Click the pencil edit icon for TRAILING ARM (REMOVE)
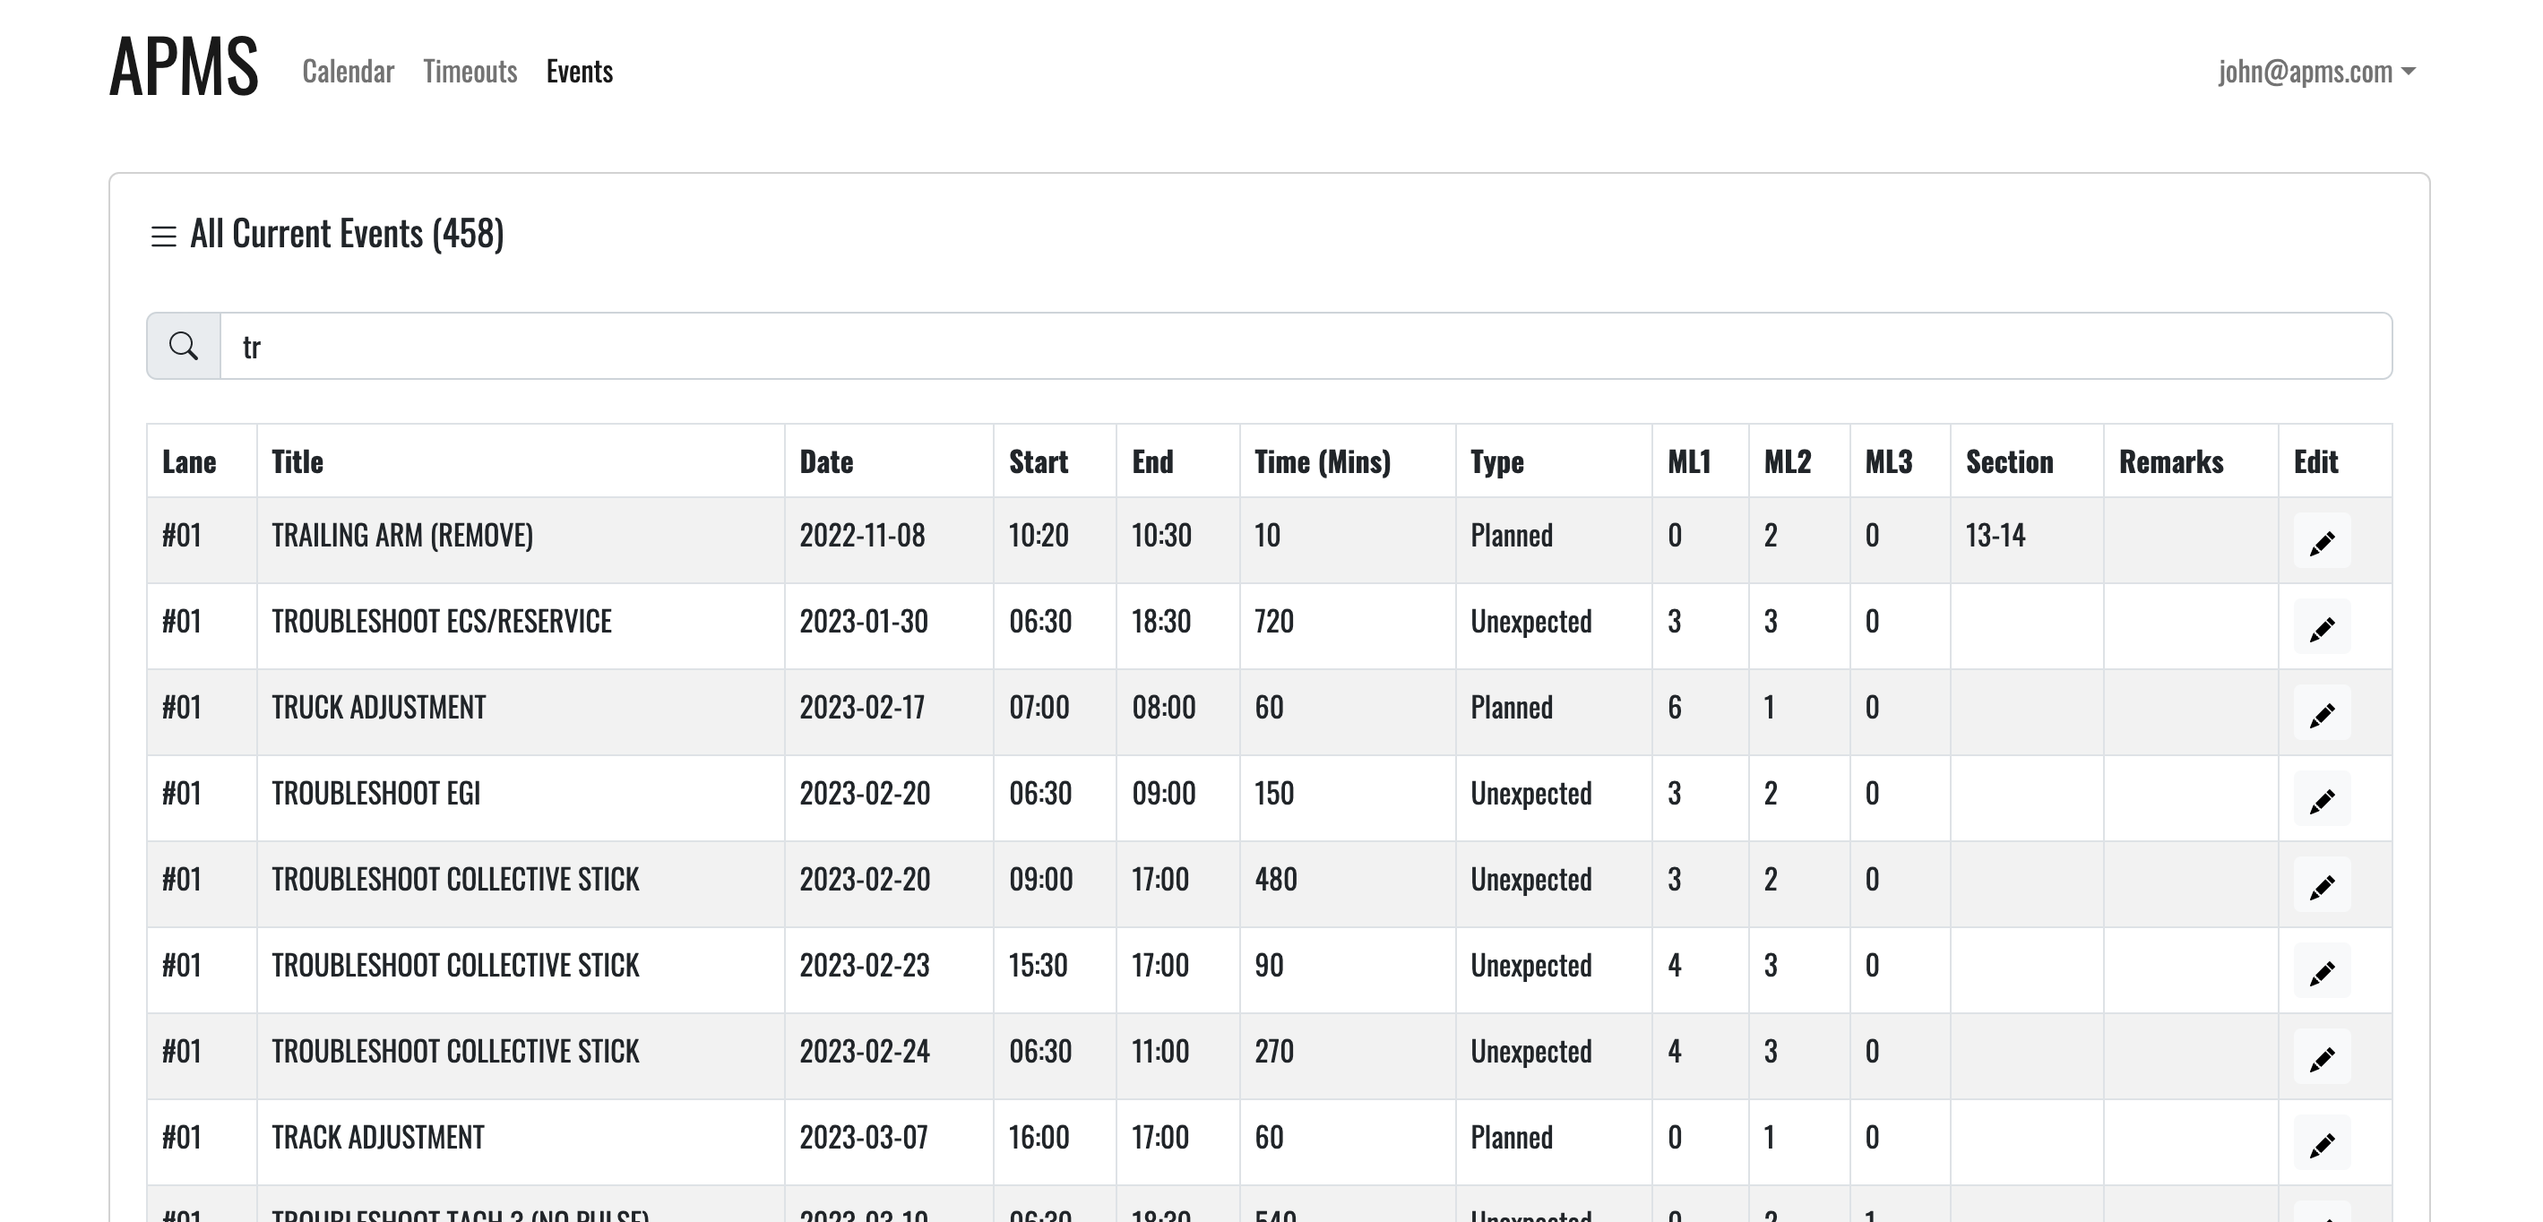 2321,541
